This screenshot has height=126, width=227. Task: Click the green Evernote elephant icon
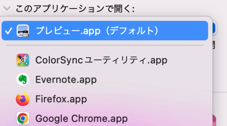[x=22, y=80]
